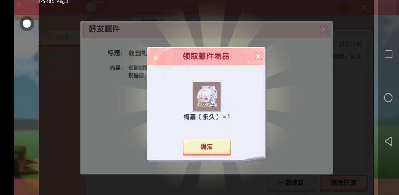Confirm with the 确定 button

click(x=207, y=147)
